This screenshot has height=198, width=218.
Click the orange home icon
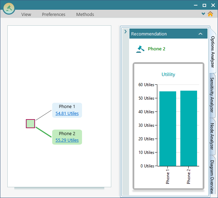(210, 14)
